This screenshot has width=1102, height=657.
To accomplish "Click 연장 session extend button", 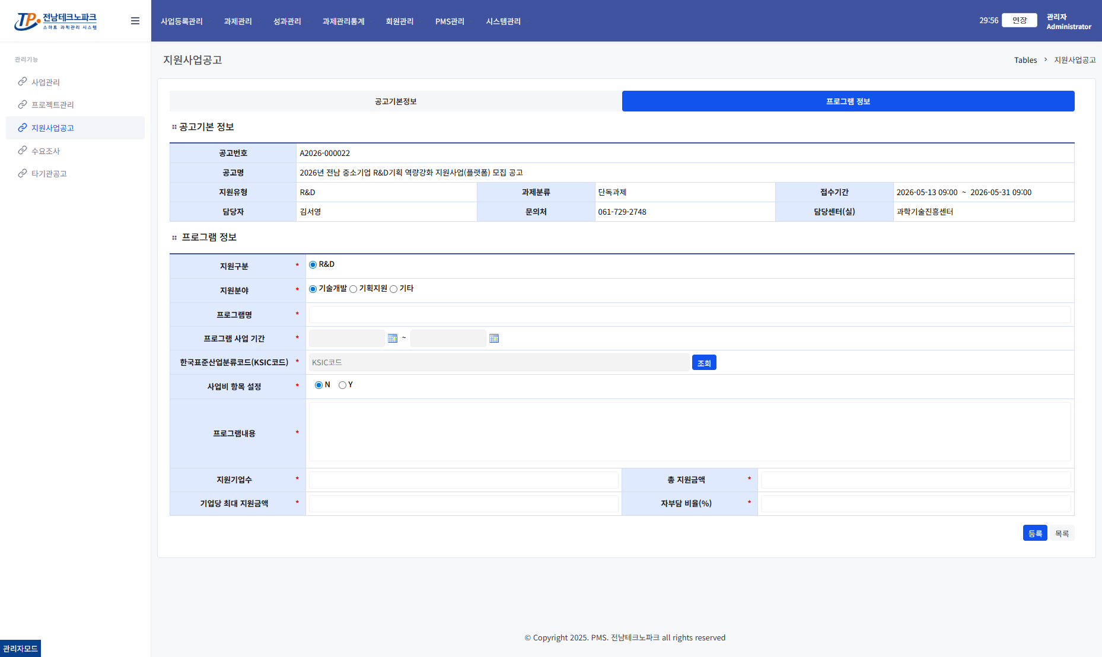I will 1020,20.
